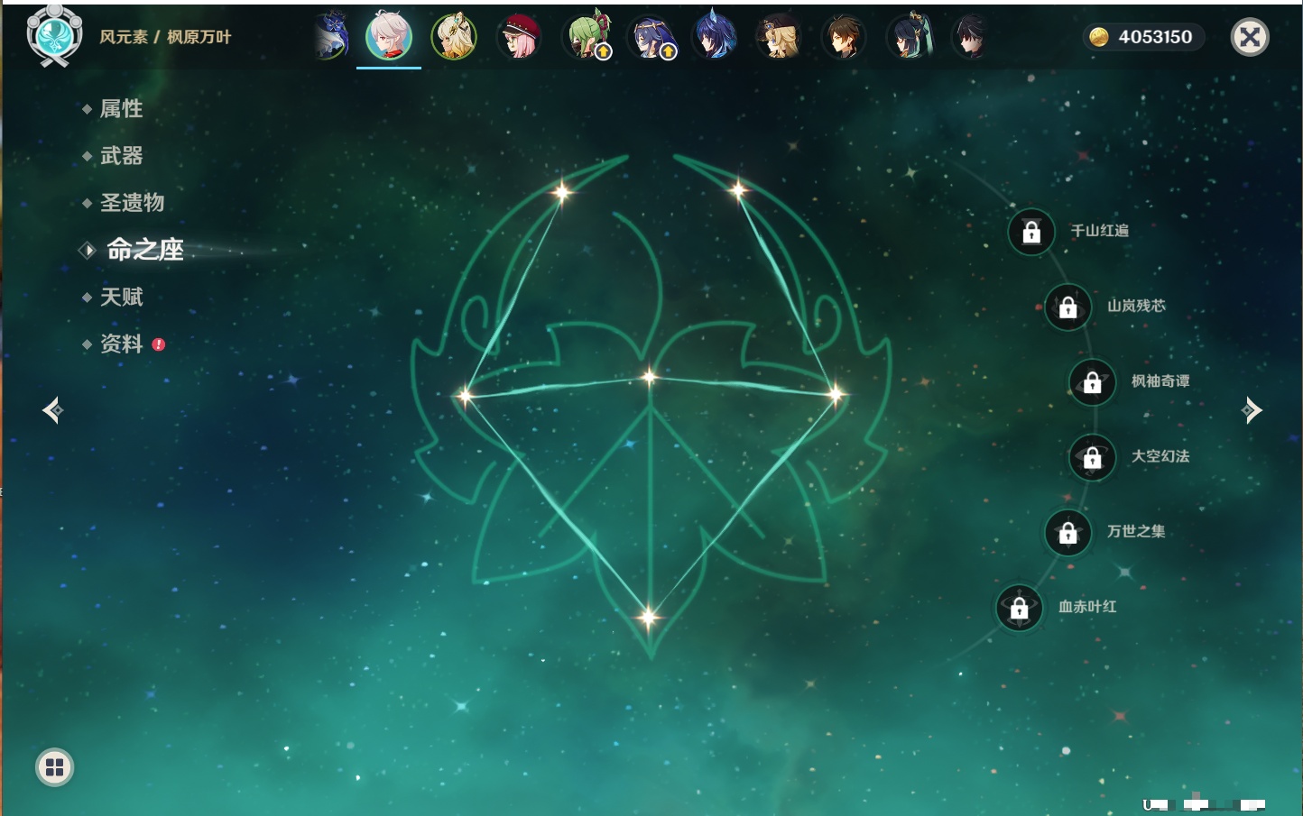Click the red alert badge beside 资料
1303x816 pixels.
click(159, 344)
